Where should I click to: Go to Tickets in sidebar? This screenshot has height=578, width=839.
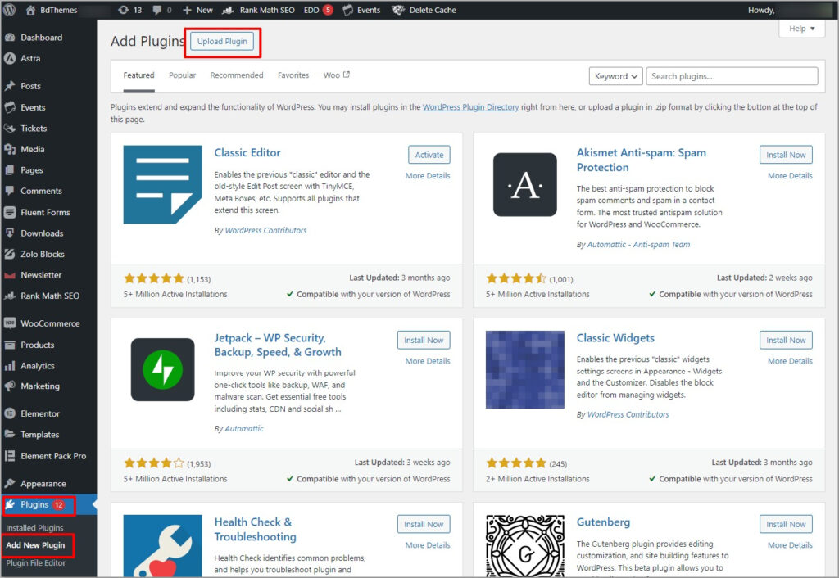tap(33, 129)
